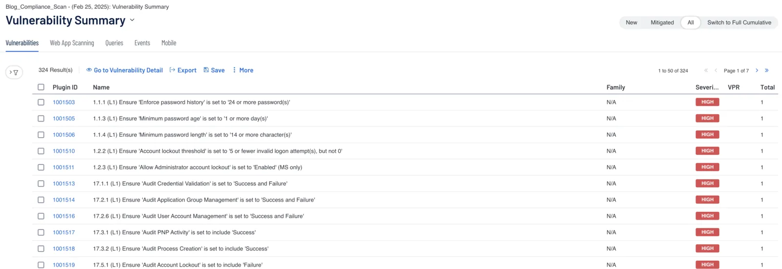
Task: Click Go to Vulnerability Detail link
Action: (x=128, y=70)
